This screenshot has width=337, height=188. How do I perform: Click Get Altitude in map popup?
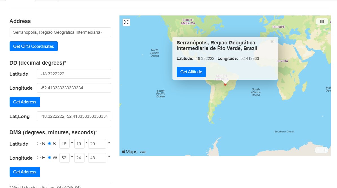click(x=191, y=72)
